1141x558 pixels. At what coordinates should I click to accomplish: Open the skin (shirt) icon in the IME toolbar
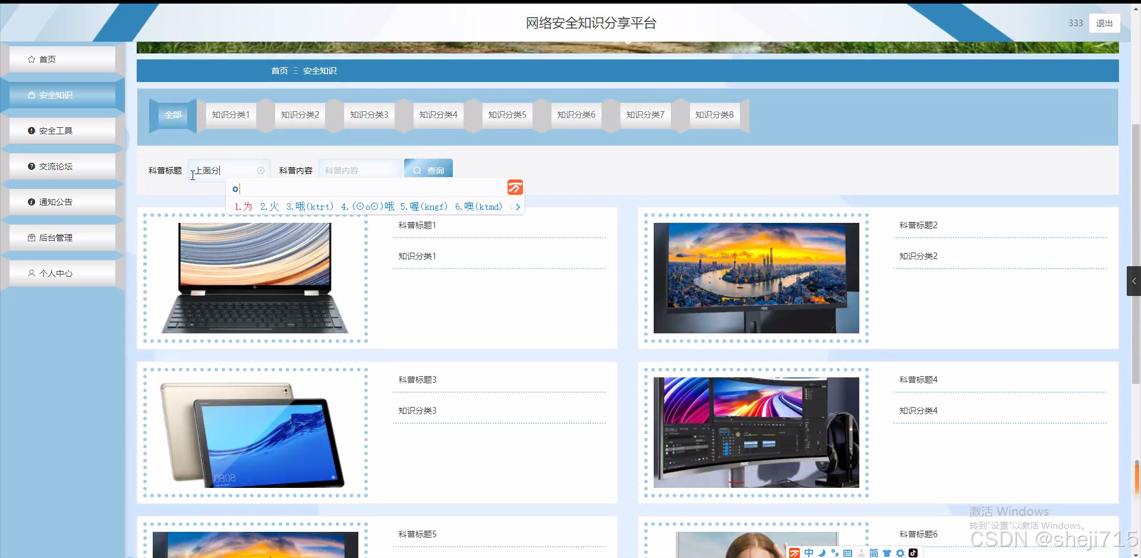tap(887, 553)
